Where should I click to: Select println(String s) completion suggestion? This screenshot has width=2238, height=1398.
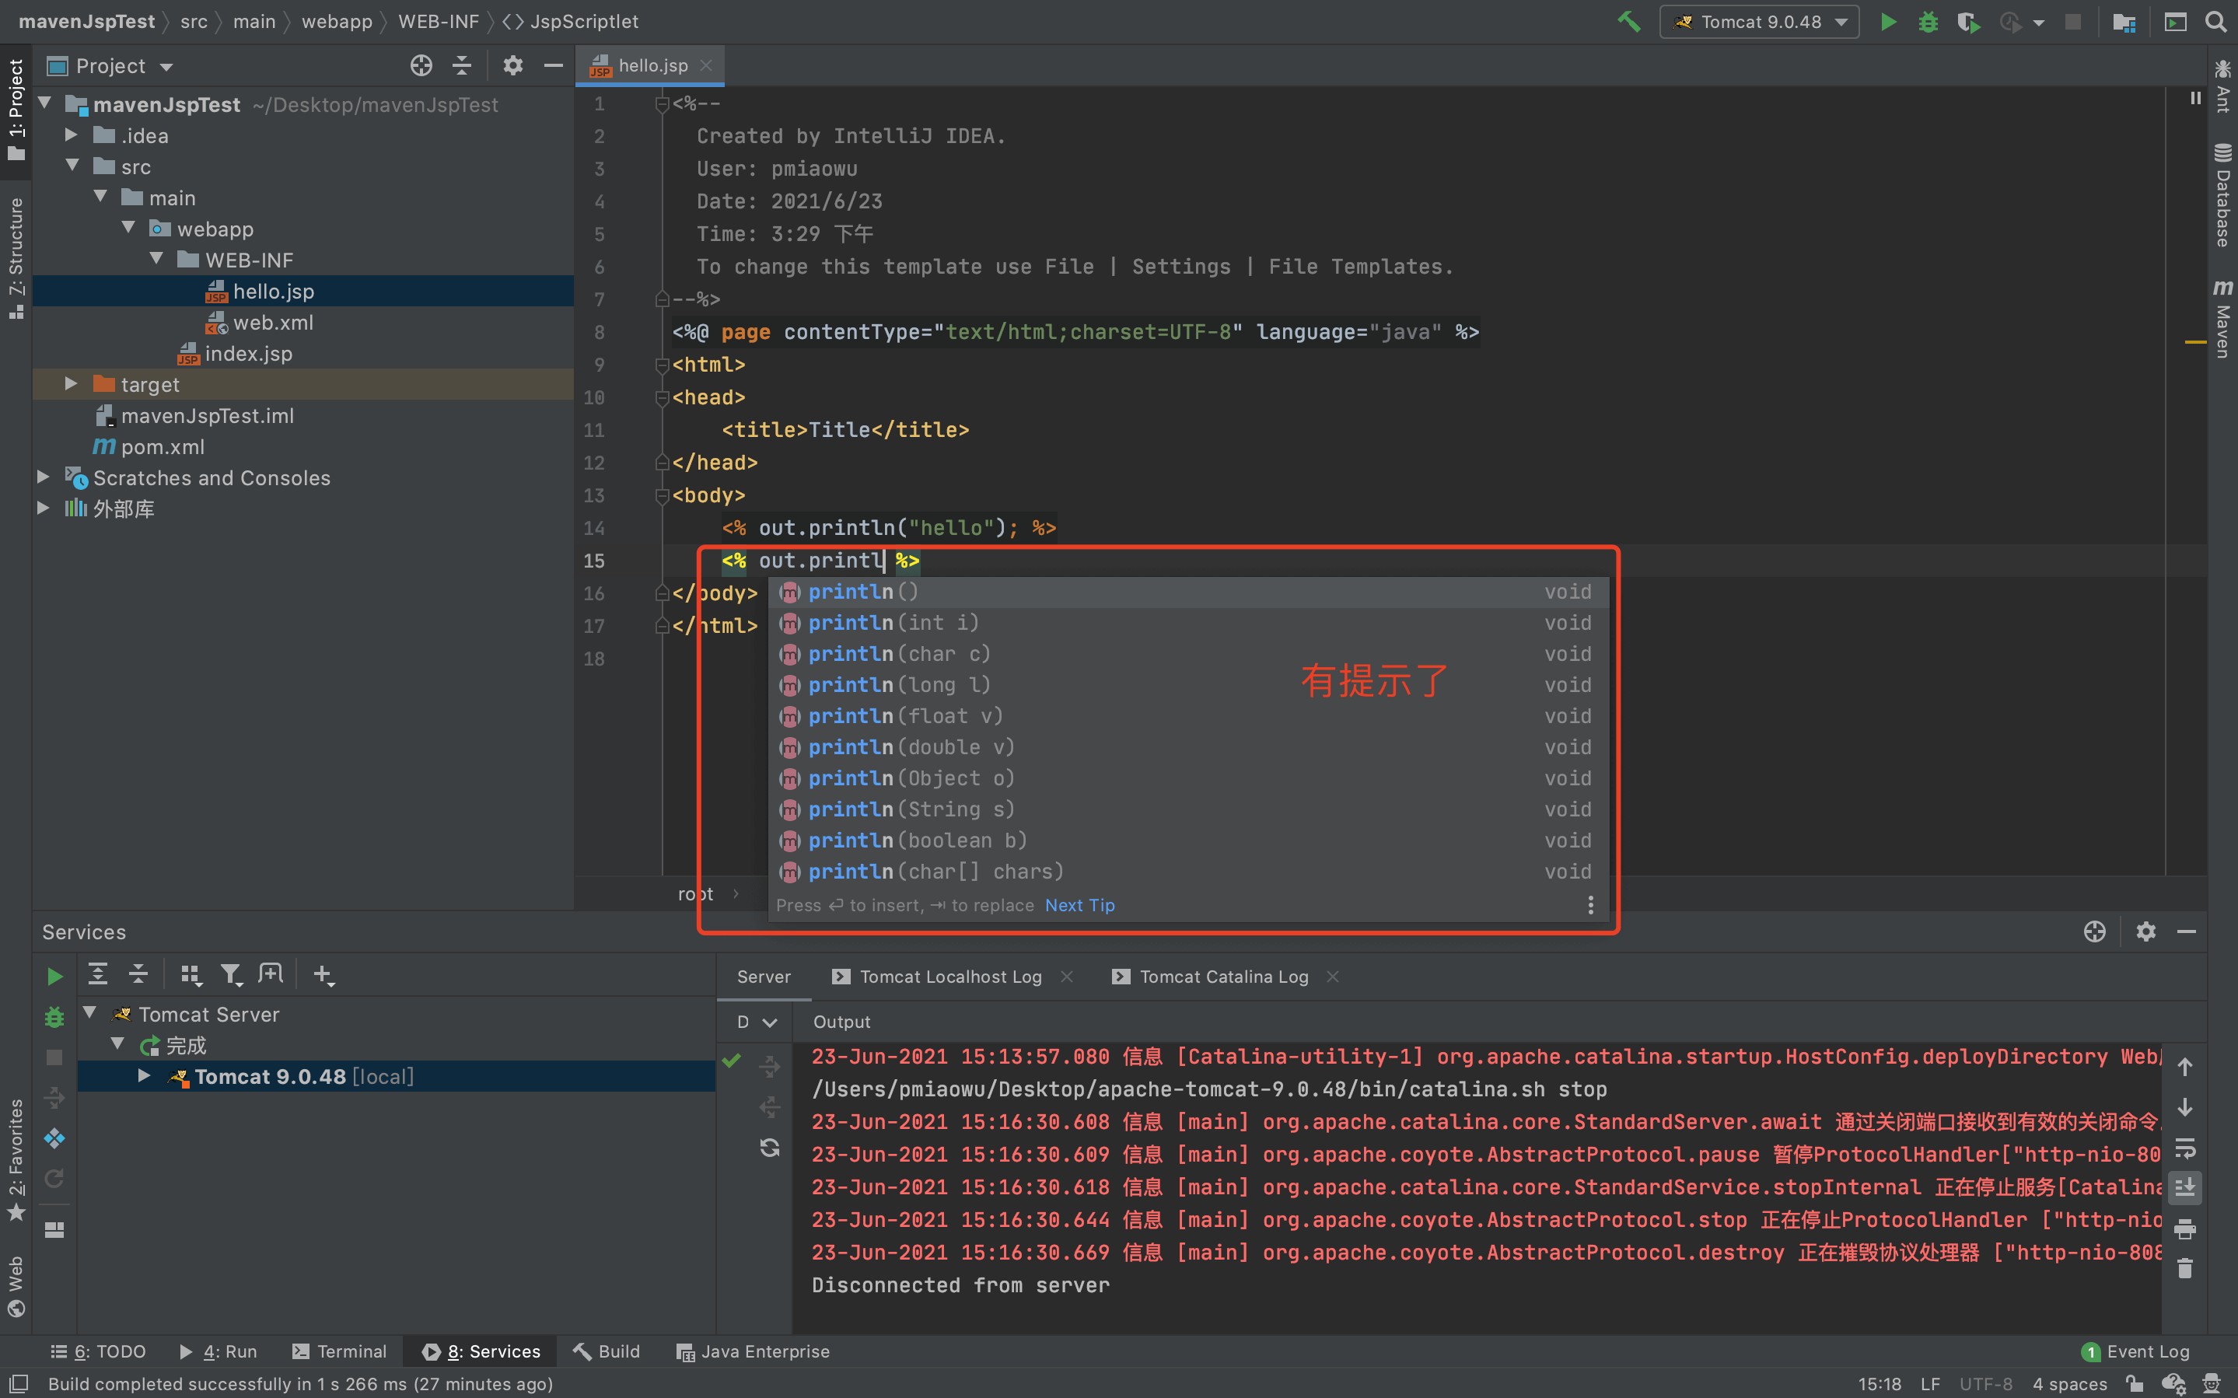[x=911, y=809]
